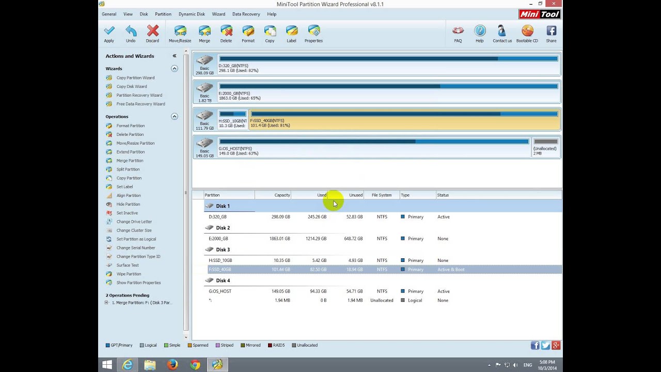Open the Partition menu
Screen dimensions: 661x372
163,14
